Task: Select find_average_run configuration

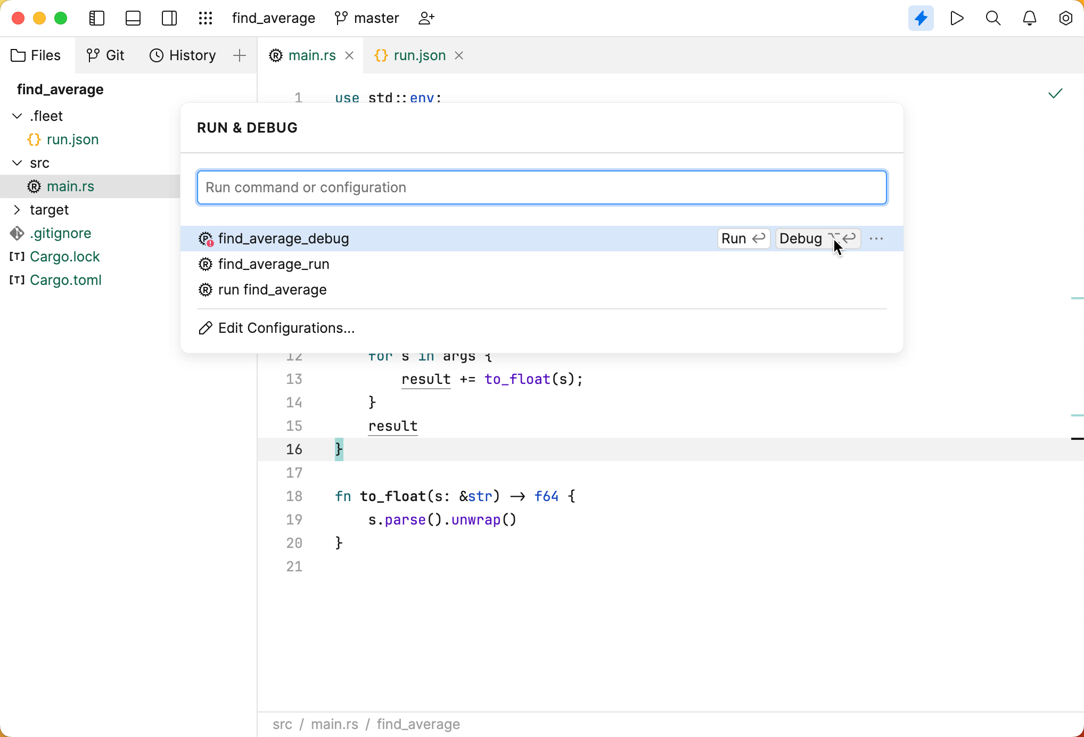Action: [274, 264]
